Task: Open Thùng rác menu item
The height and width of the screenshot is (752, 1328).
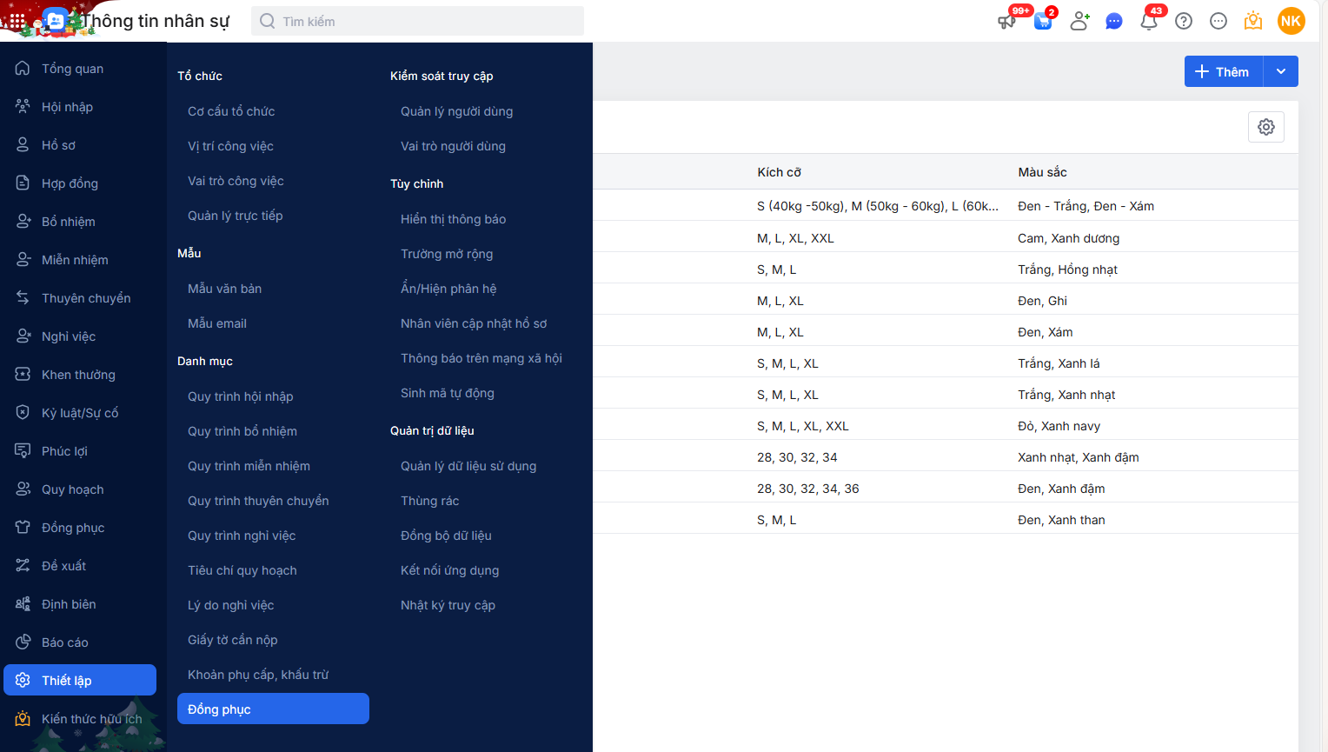Action: coord(429,501)
